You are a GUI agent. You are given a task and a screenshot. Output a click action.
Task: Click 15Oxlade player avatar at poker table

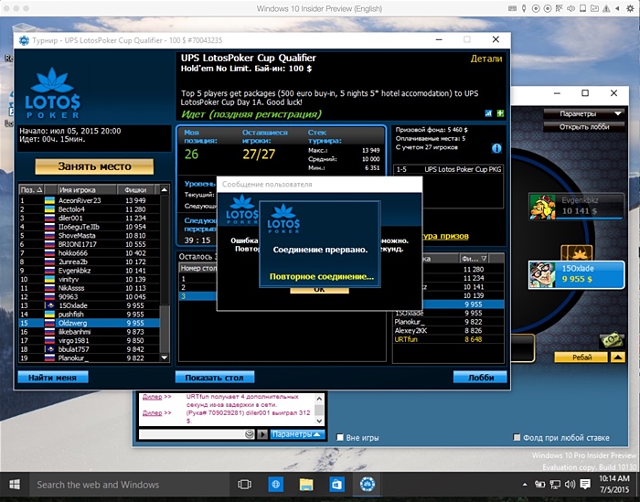point(542,274)
